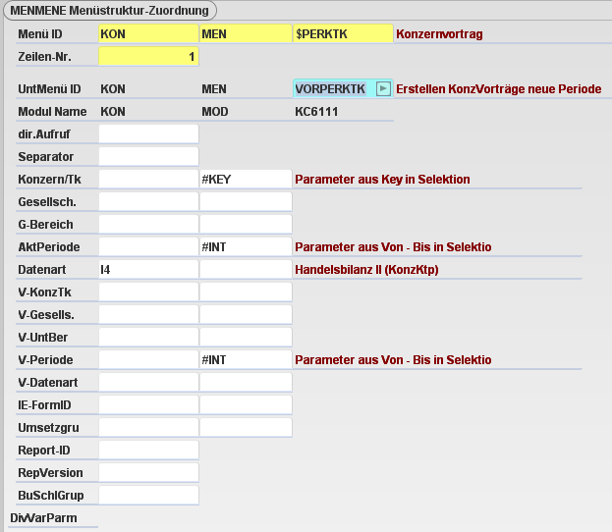The height and width of the screenshot is (532, 612).
Task: Click the second V-Datenart input field
Action: click(x=246, y=382)
